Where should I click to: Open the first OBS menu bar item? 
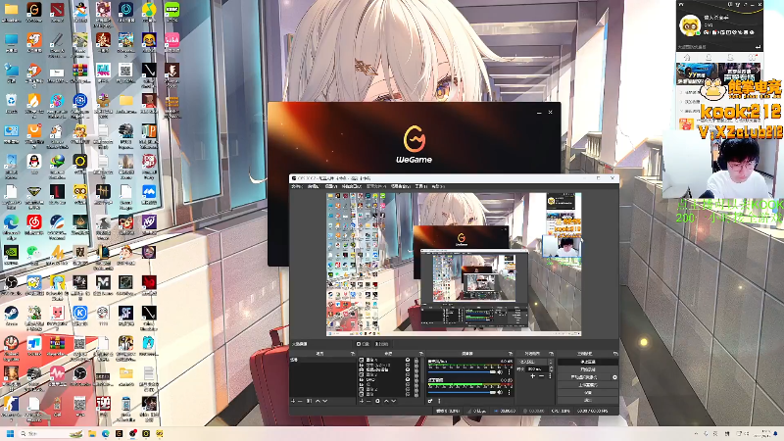[297, 186]
